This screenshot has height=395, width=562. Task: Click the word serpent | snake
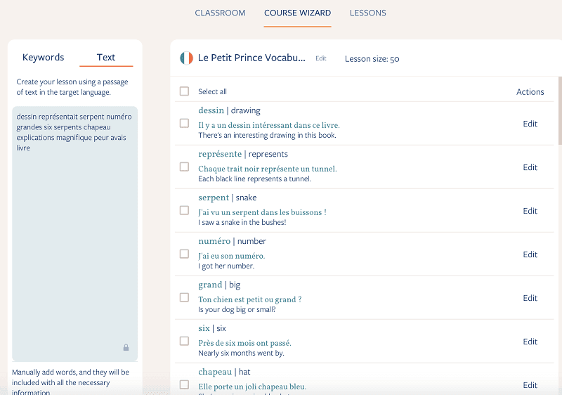pyautogui.click(x=227, y=197)
